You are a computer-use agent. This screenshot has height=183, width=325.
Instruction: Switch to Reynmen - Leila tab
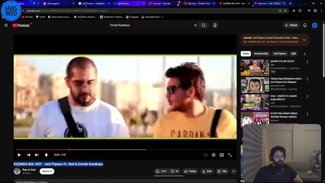tap(269, 4)
